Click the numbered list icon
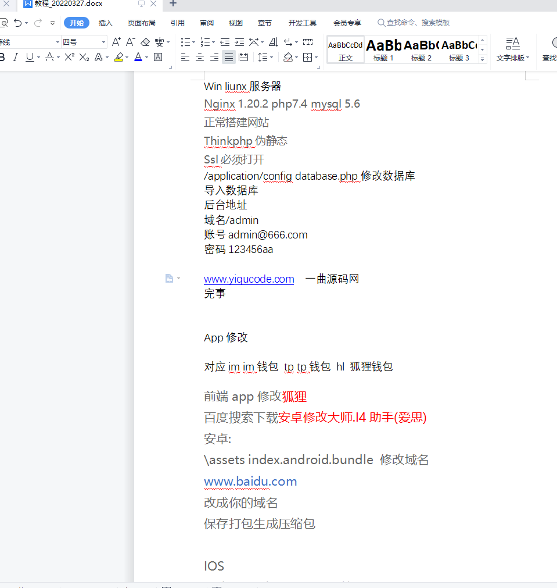Screen dimensions: 557x588 (x=205, y=42)
